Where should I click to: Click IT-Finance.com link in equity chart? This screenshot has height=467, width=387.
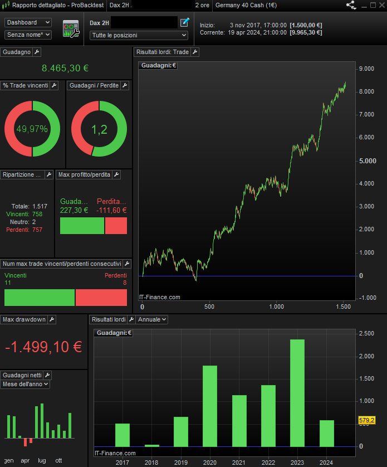tap(160, 297)
